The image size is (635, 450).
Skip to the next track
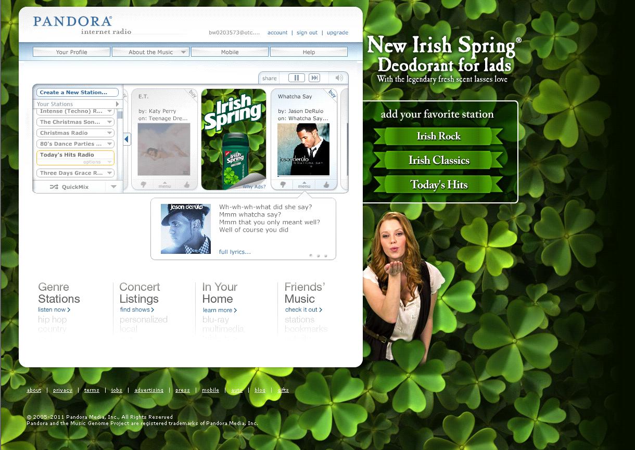(314, 78)
